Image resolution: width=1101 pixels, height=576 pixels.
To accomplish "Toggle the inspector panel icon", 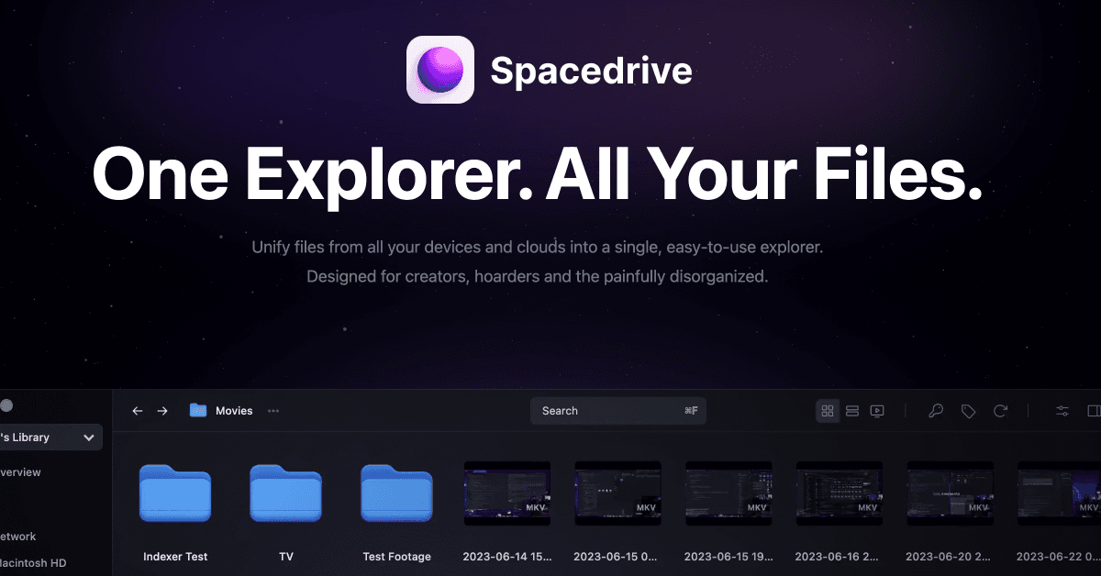I will coord(1093,411).
